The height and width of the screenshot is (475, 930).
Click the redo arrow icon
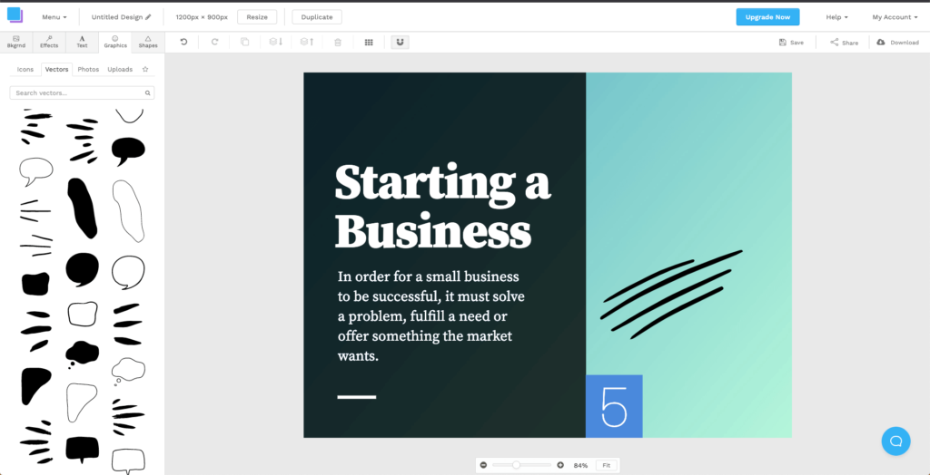coord(214,42)
